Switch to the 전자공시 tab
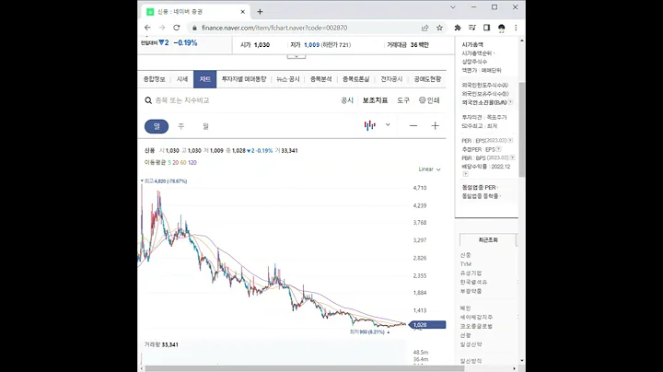 click(x=391, y=79)
